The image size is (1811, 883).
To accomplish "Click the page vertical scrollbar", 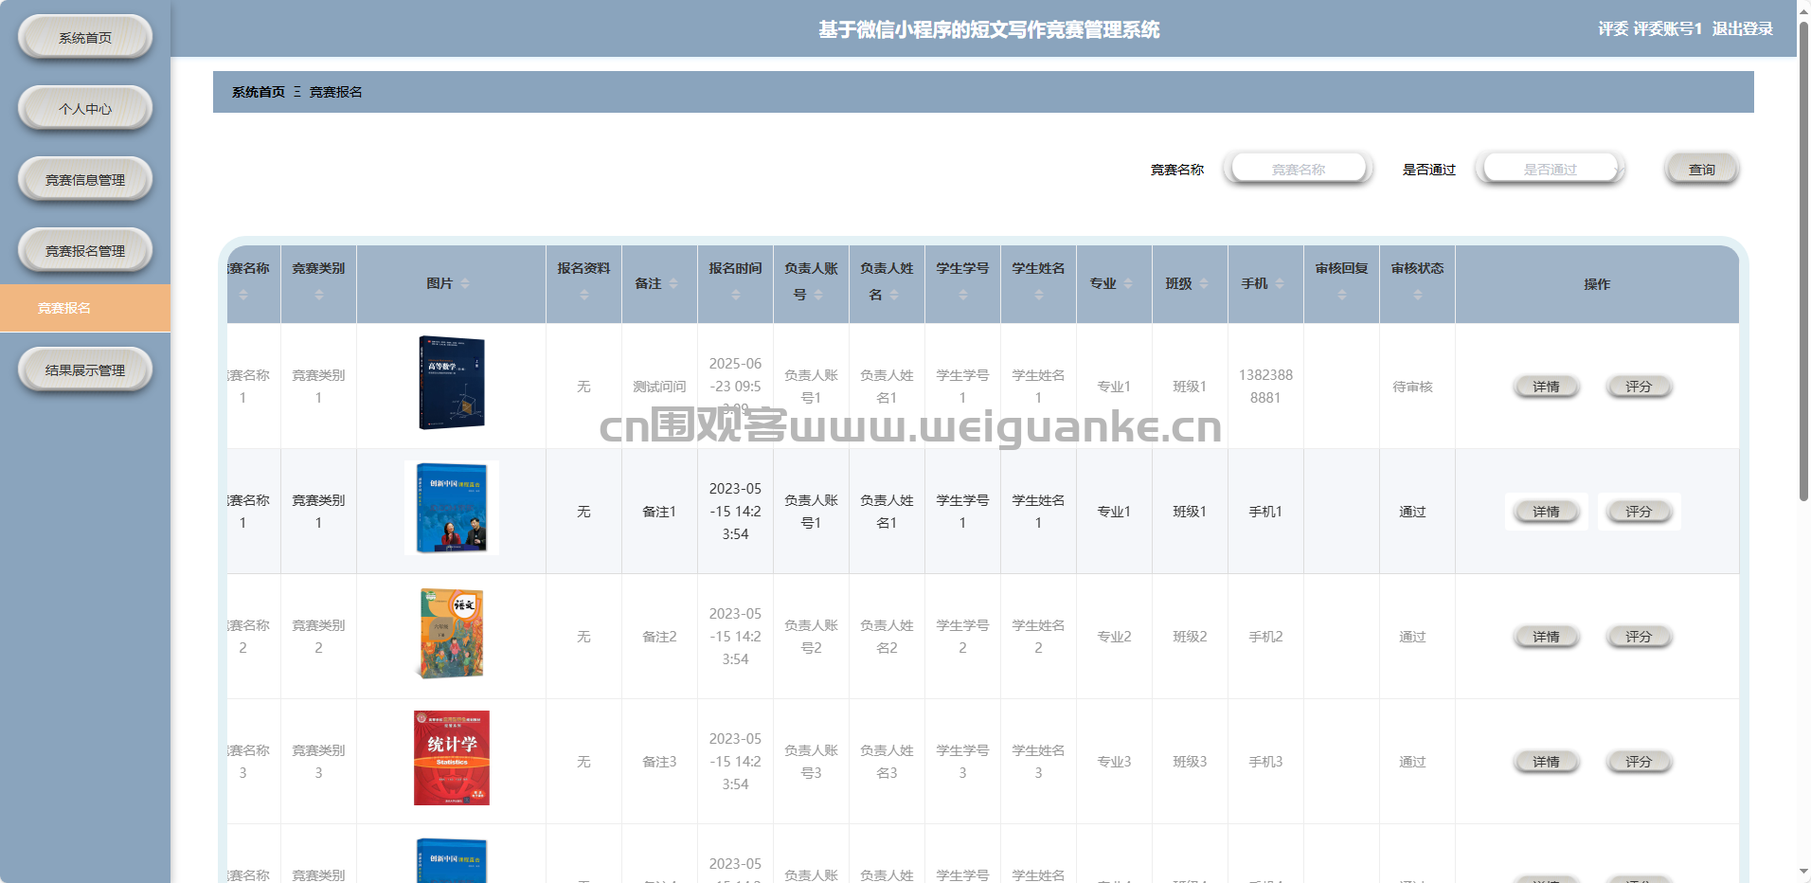I will (x=1803, y=260).
